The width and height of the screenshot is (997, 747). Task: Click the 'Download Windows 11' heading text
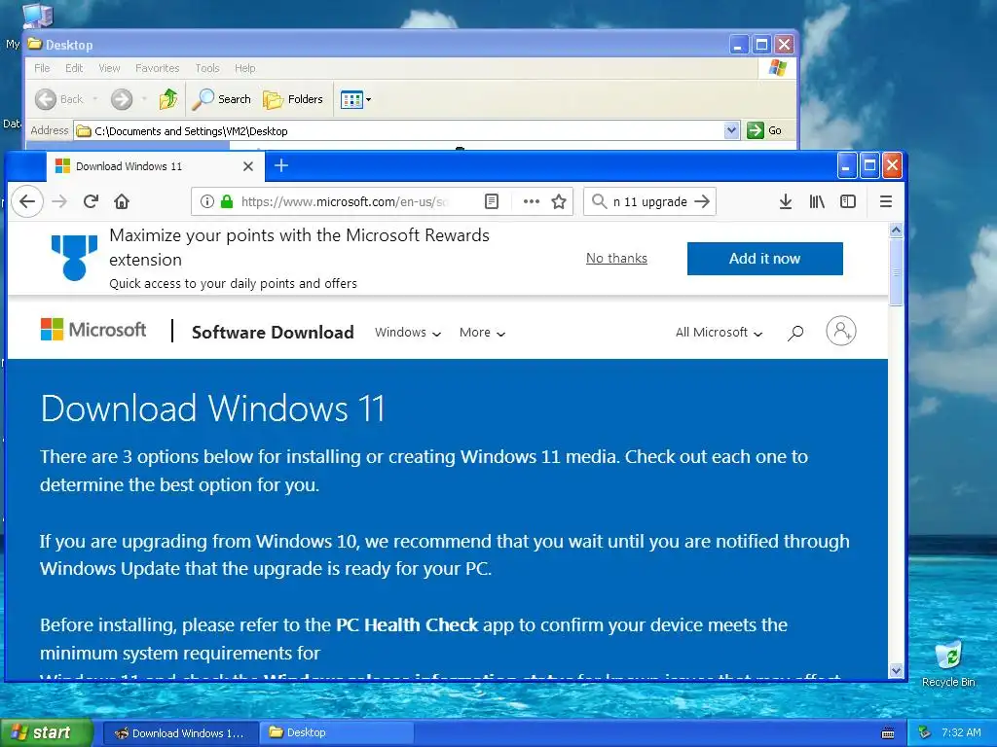click(213, 409)
